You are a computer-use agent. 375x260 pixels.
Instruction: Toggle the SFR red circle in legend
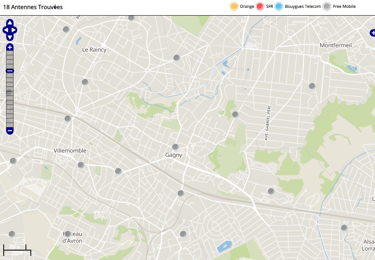(260, 7)
